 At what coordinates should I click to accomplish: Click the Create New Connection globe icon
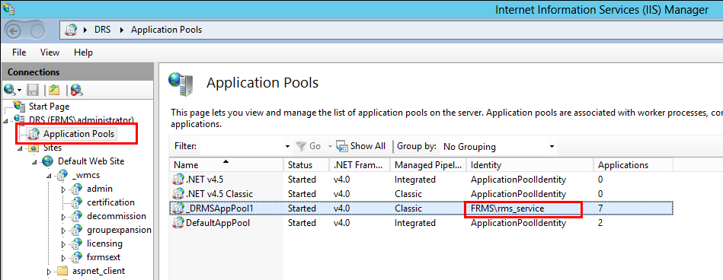point(10,89)
